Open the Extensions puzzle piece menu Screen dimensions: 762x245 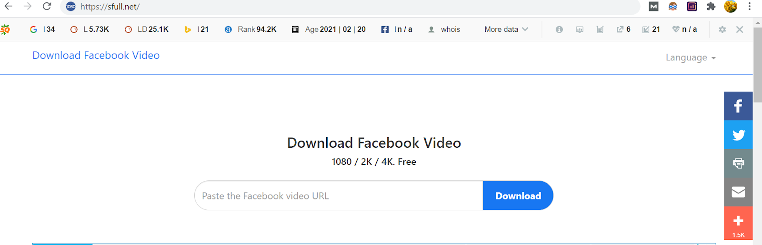[711, 6]
